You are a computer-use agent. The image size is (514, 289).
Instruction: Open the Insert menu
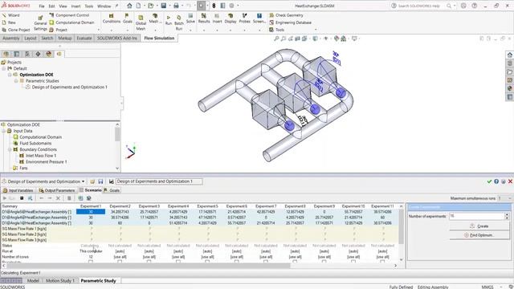75,6
